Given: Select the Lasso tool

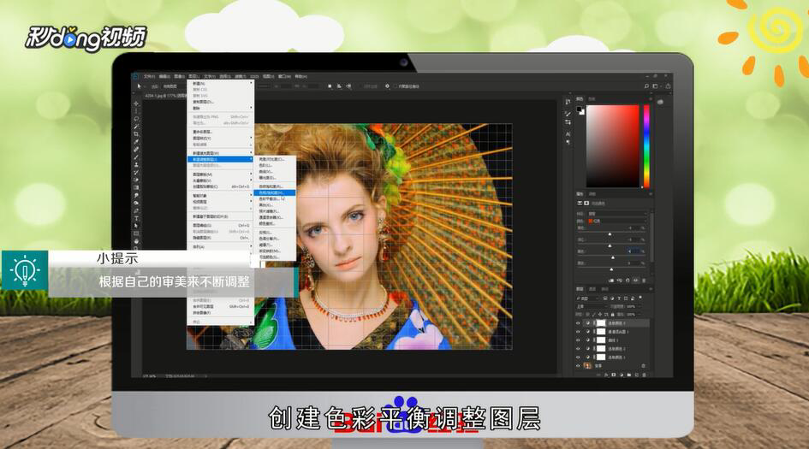Looking at the screenshot, I should (136, 119).
